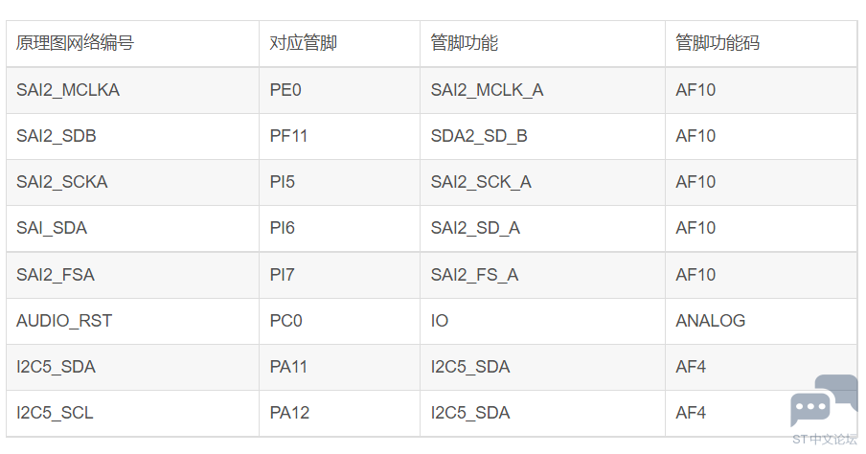Click the ST中文论坛 watermark text

[825, 439]
